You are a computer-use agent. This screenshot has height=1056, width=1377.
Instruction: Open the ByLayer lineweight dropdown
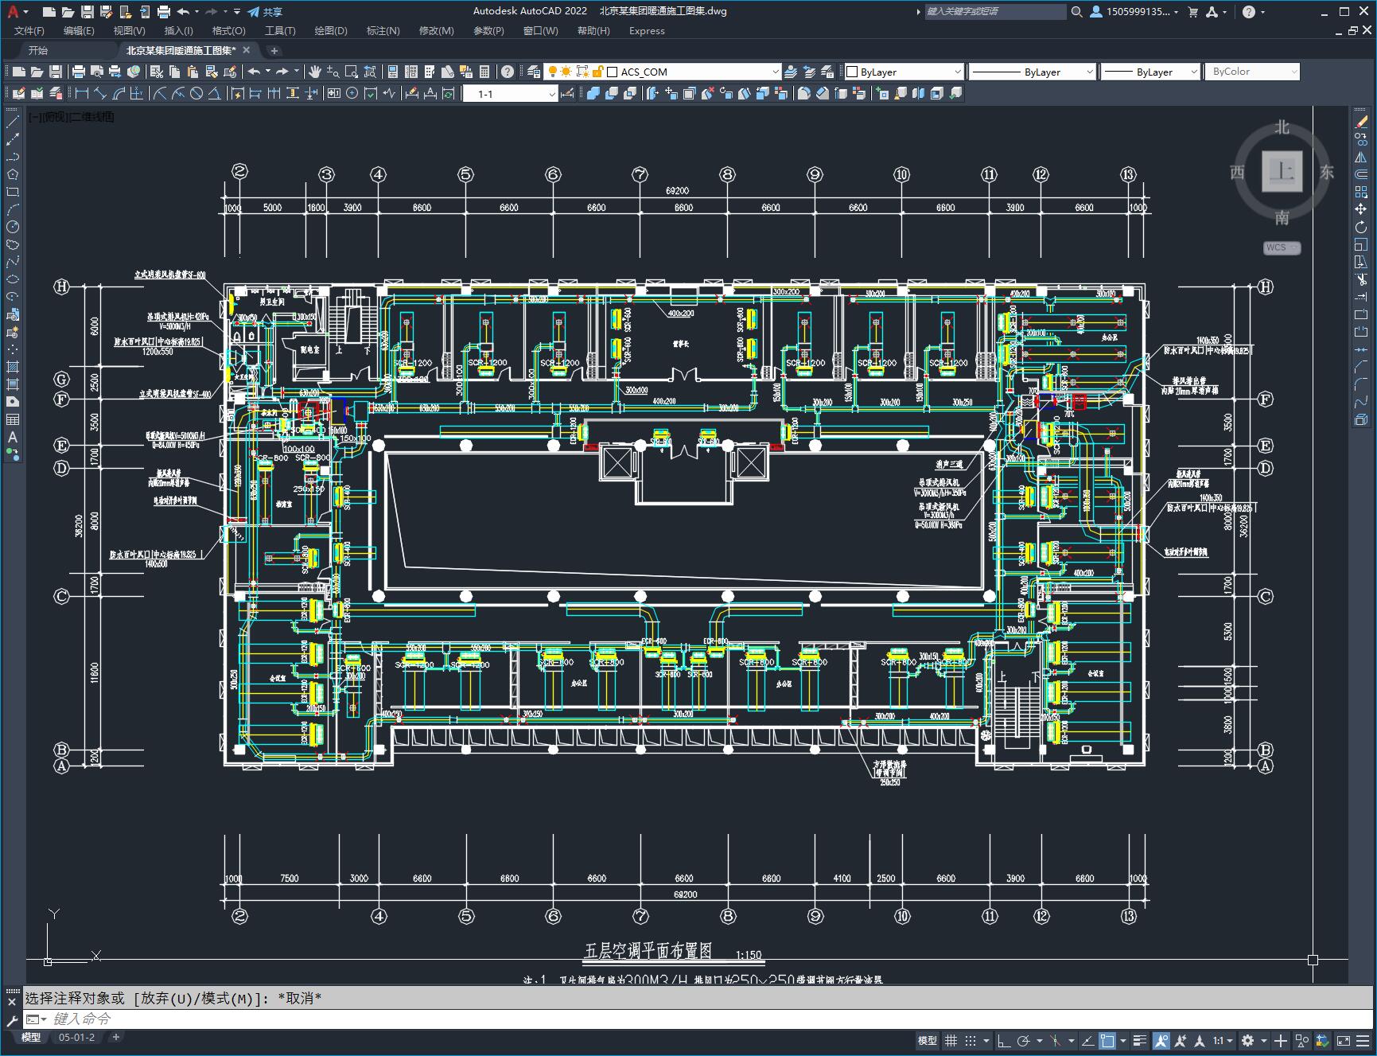(1193, 72)
